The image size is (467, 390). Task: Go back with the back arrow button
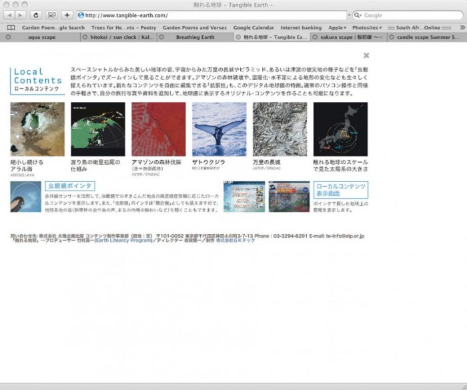9,15
